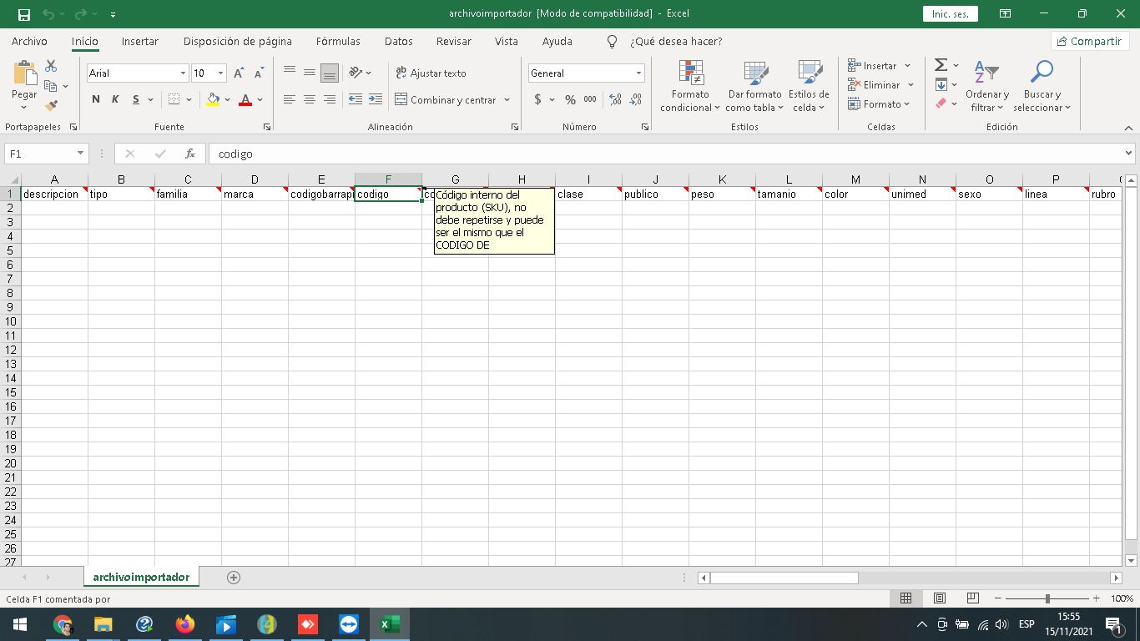The image size is (1140, 641).
Task: Toggle italic formatting (K)
Action: click(115, 99)
